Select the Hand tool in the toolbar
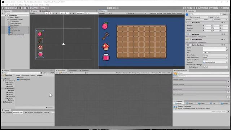 4,8
